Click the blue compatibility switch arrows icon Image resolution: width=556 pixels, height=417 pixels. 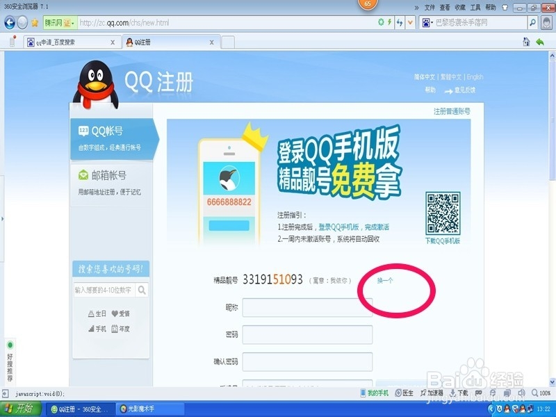coord(400,23)
